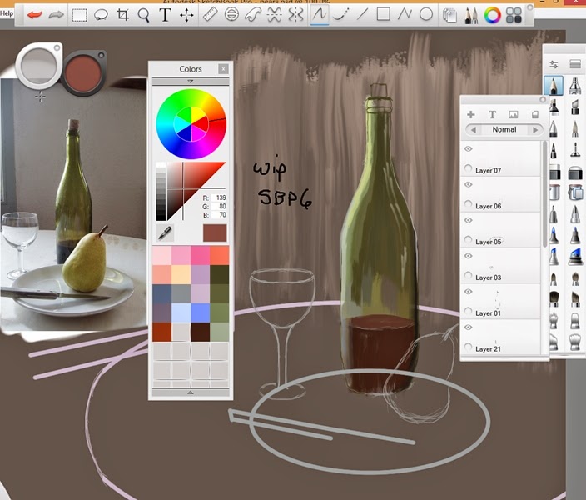Select the lasso selection tool
Image resolution: width=586 pixels, height=500 pixels.
(101, 15)
